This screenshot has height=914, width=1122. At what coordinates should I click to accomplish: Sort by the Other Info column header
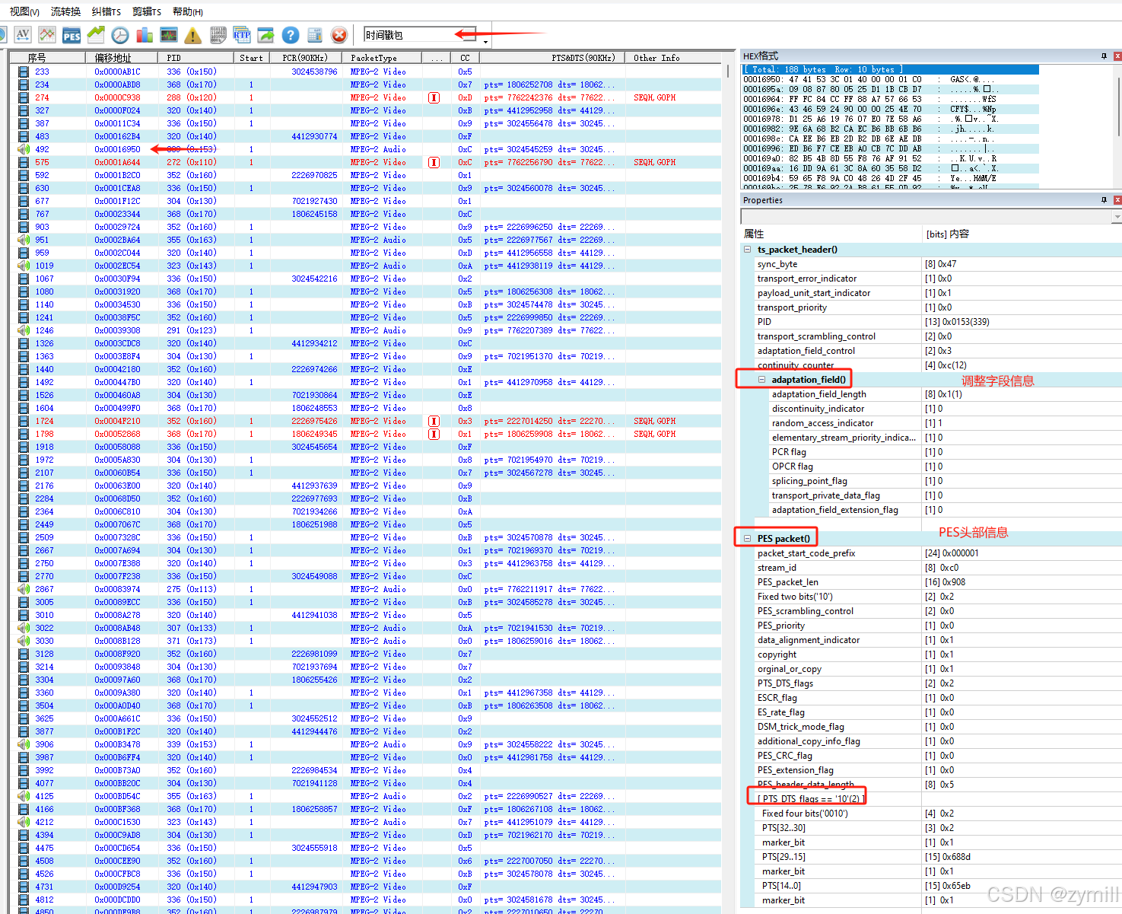[x=672, y=58]
